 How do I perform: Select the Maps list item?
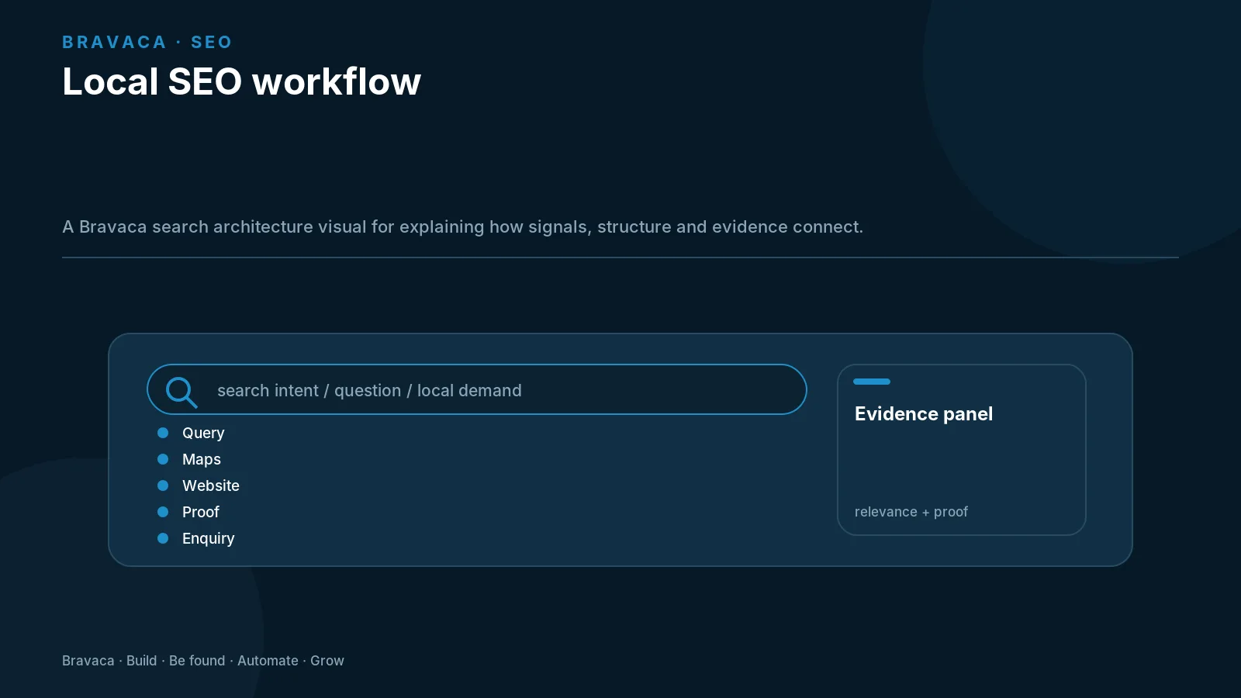point(202,459)
